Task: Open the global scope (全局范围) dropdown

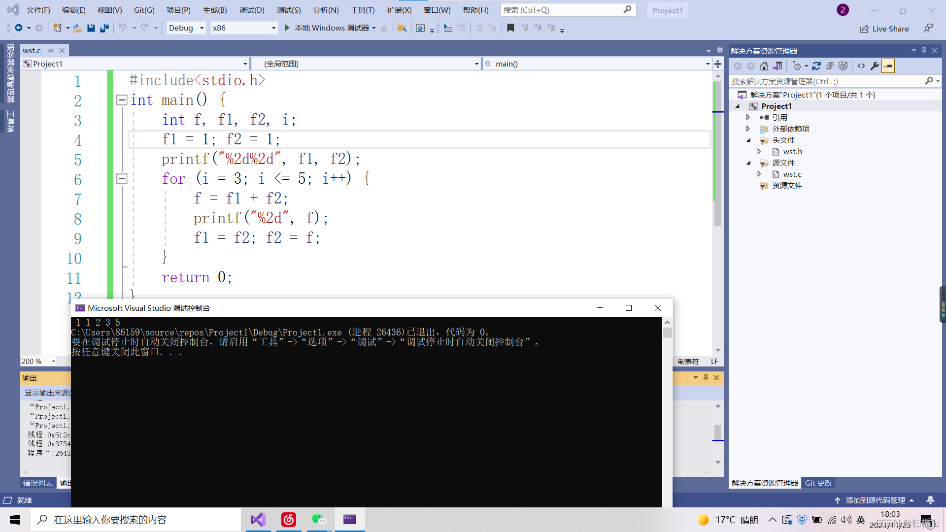Action: coord(366,64)
